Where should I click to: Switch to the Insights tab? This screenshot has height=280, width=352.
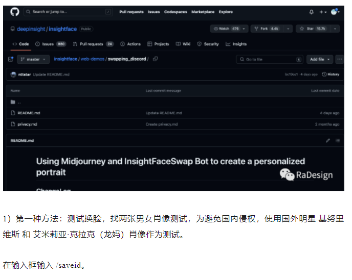click(x=236, y=44)
